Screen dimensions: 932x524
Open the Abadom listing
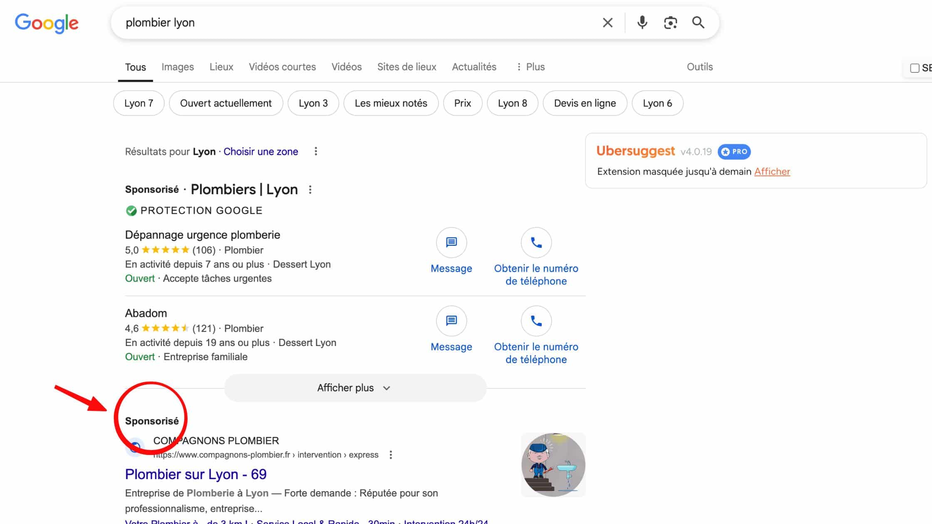146,313
